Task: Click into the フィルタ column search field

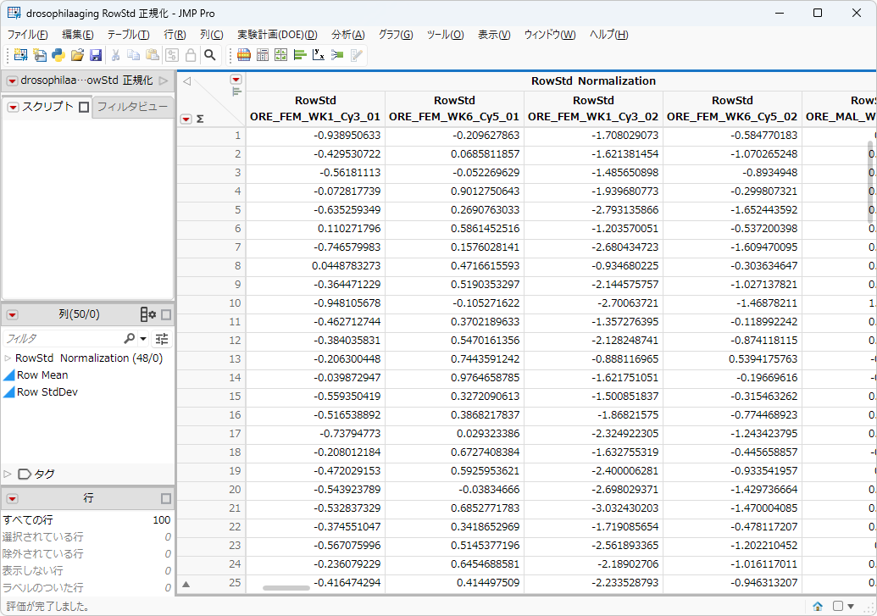Action: coord(64,338)
